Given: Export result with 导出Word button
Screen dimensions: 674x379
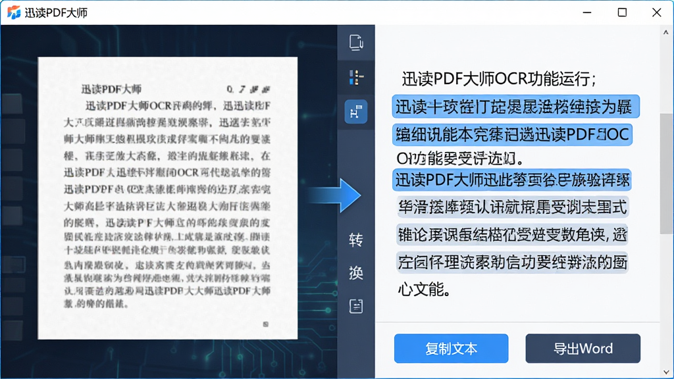Looking at the screenshot, I should point(583,349).
